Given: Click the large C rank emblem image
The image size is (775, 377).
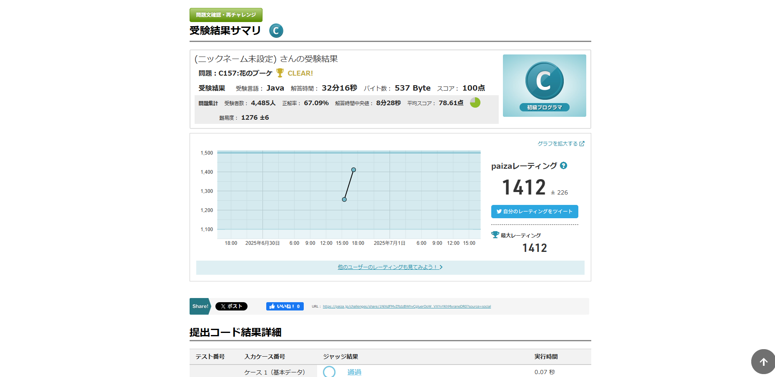Looking at the screenshot, I should pos(544,81).
